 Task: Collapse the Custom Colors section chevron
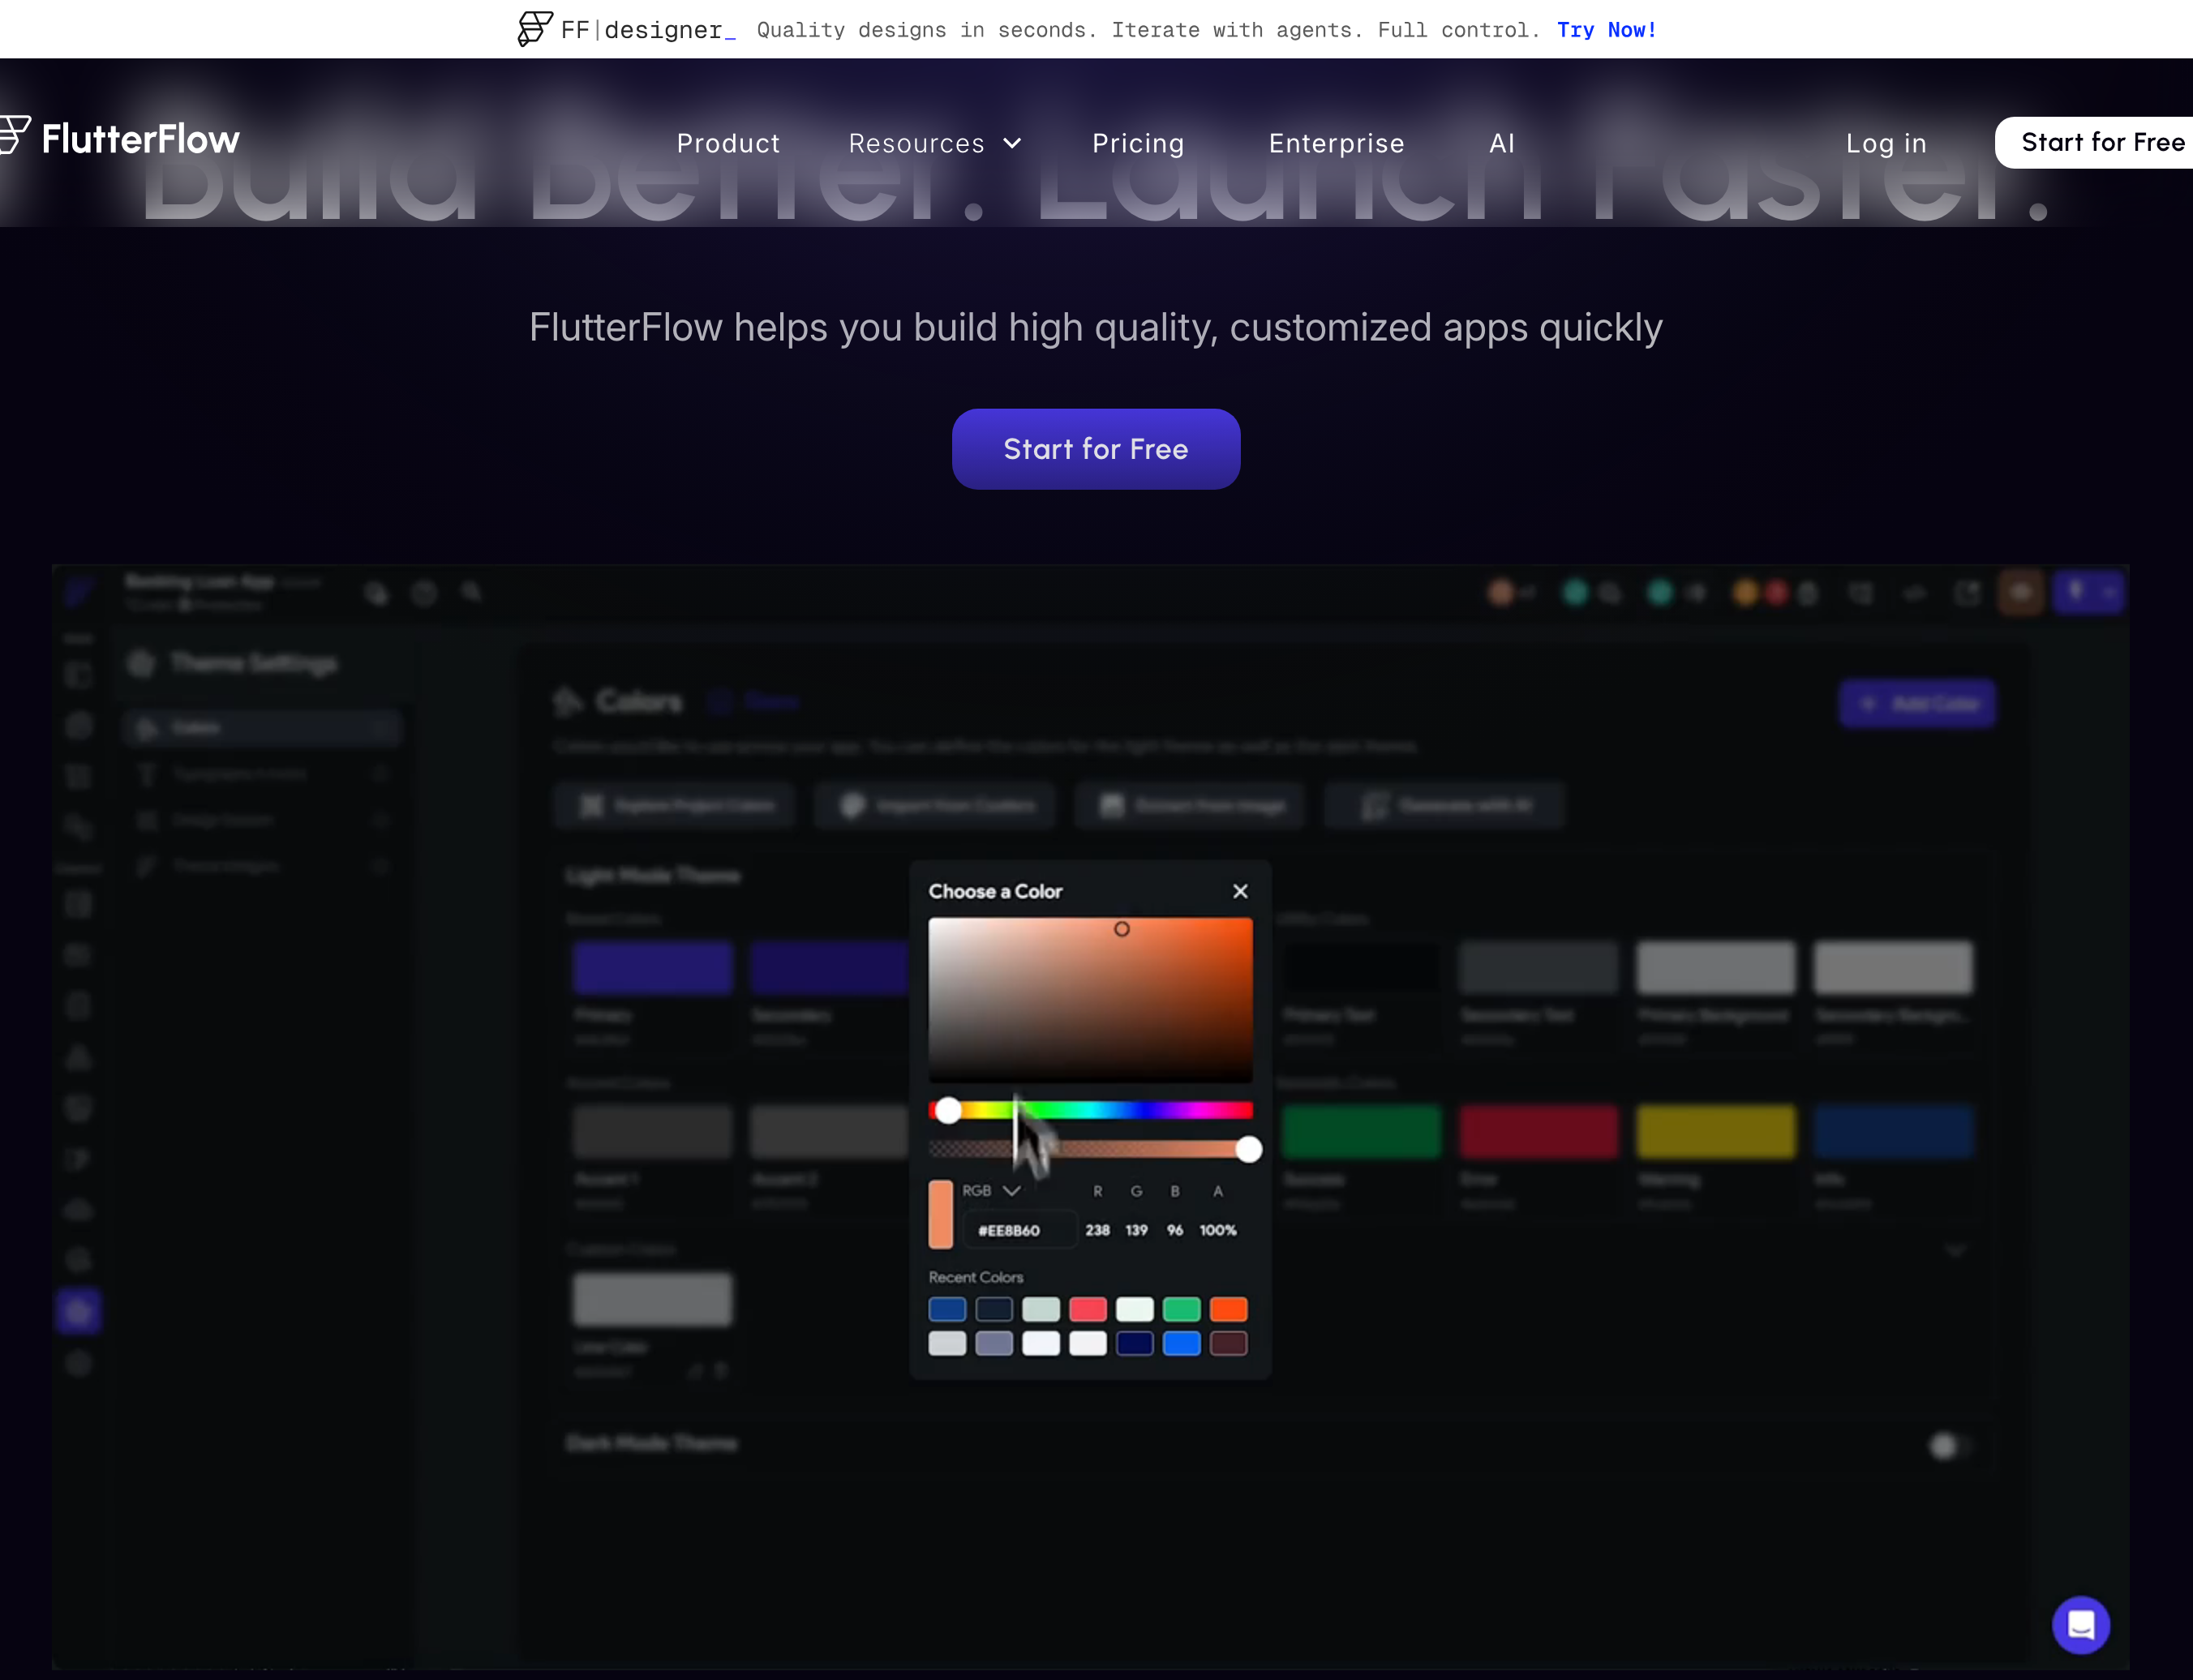[1954, 1249]
